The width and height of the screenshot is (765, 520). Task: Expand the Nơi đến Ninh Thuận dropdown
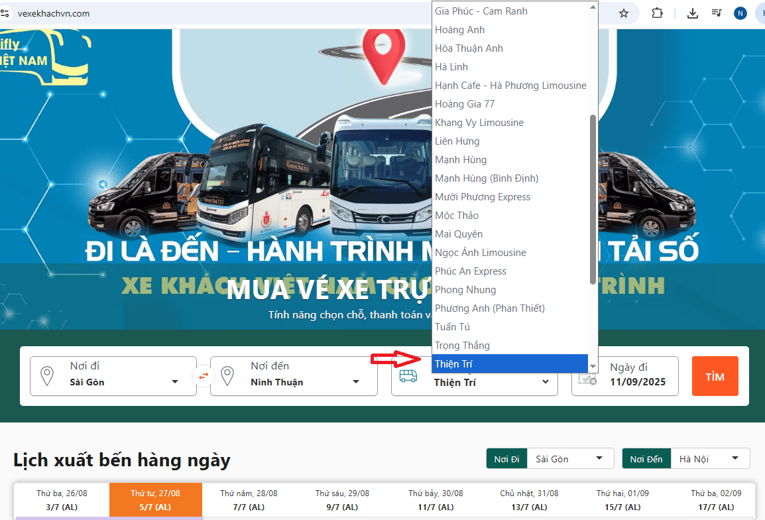356,382
